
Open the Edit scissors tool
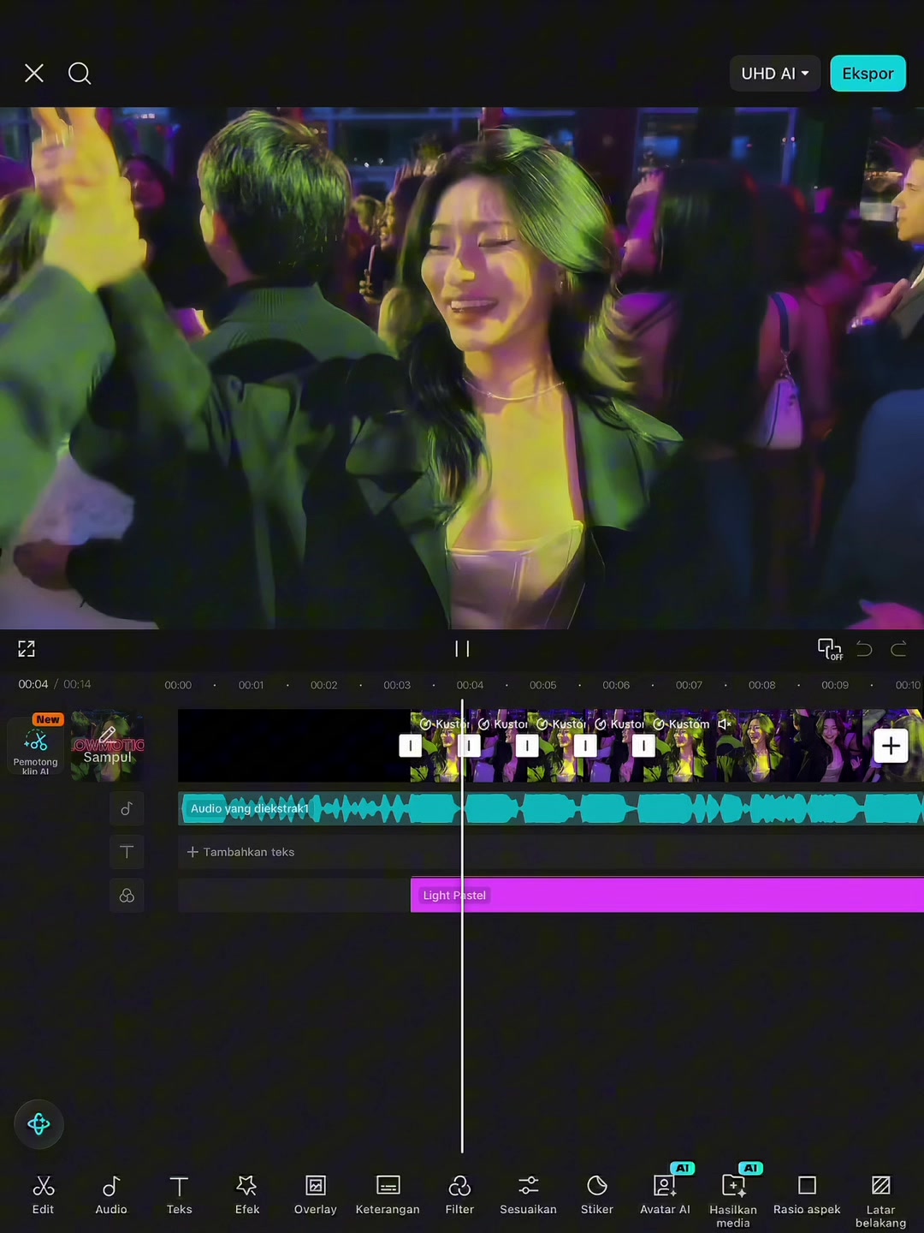pos(43,1195)
